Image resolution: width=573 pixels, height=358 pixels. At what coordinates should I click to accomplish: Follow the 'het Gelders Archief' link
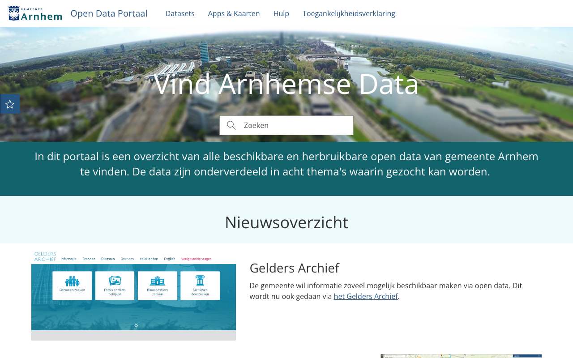pos(366,296)
